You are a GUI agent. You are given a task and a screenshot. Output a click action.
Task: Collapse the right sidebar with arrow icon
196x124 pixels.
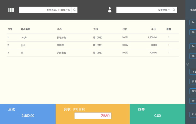click(188, 64)
